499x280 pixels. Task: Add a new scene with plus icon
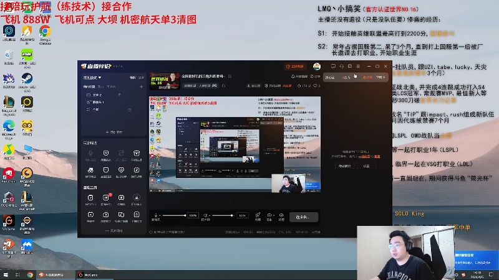(x=141, y=86)
